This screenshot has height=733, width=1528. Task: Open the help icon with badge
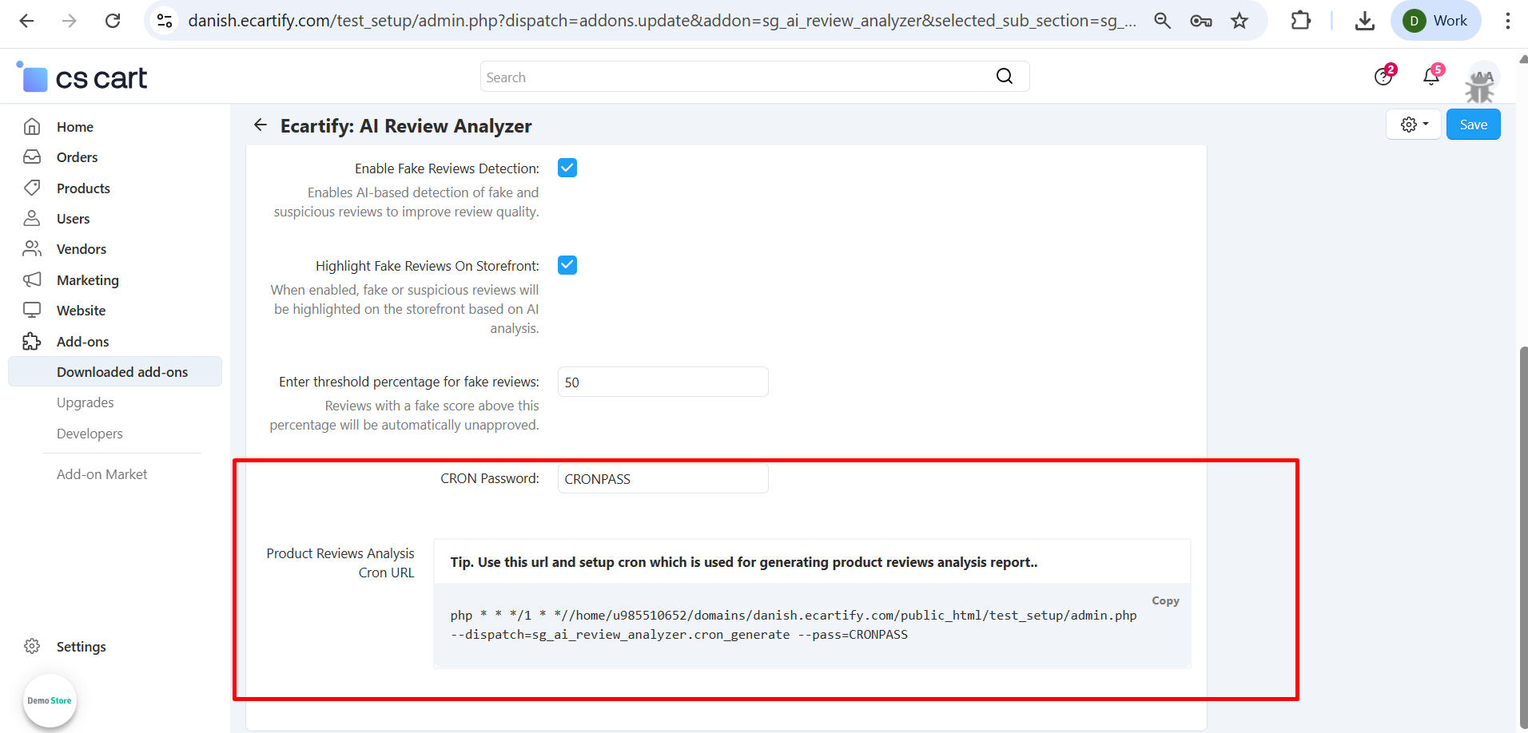pyautogui.click(x=1383, y=77)
